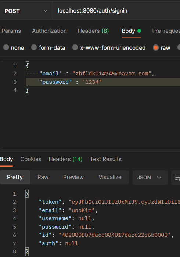Click the "unoKim" email value
This screenshot has width=180, height=257.
(82, 210)
